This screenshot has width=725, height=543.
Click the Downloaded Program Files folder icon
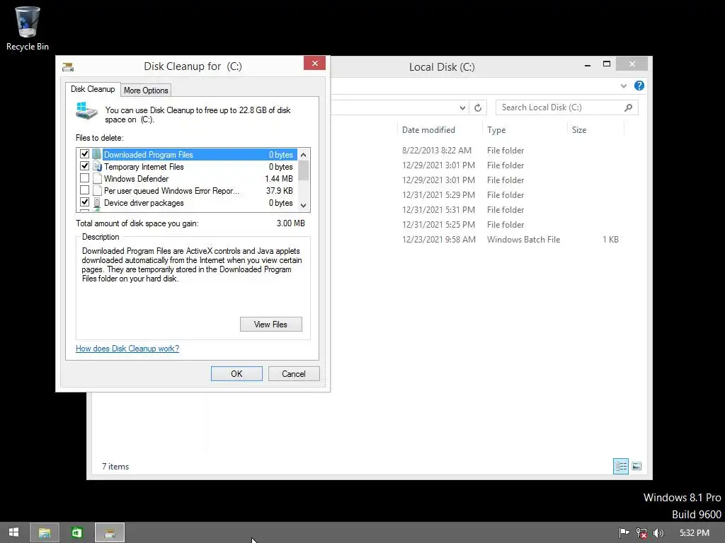coord(96,154)
